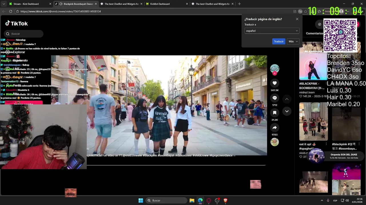Click the TikTok Buscar search field
Viewport: 366px width, 205px height.
pyautogui.click(x=24, y=34)
